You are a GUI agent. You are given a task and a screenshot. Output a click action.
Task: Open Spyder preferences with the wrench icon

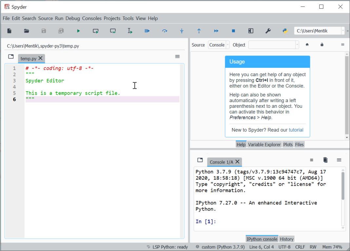268,30
